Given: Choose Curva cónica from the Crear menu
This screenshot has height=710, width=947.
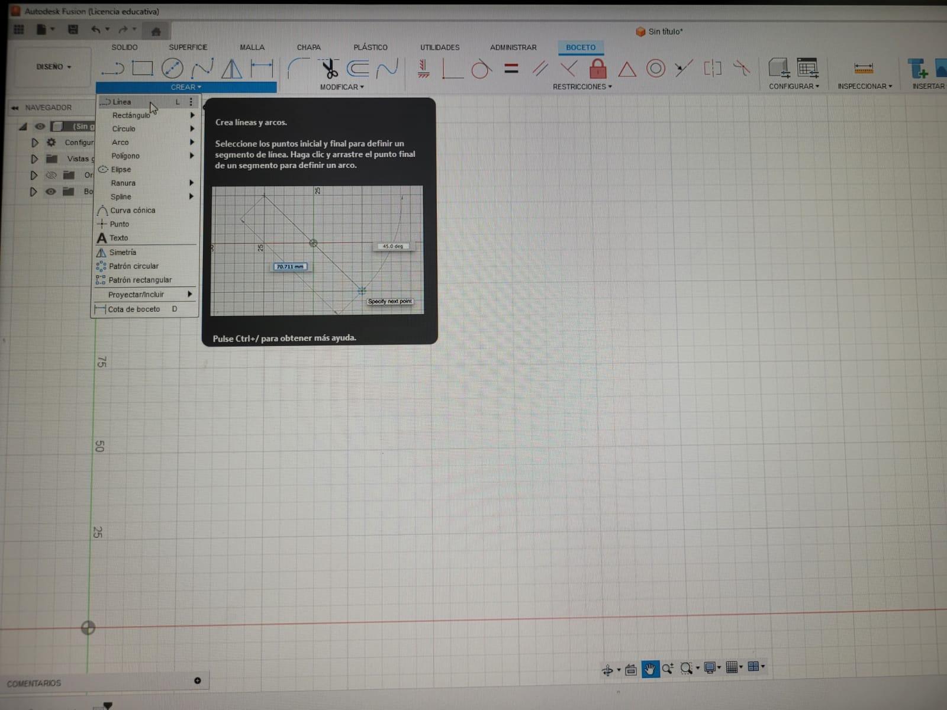Looking at the screenshot, I should tap(145, 211).
